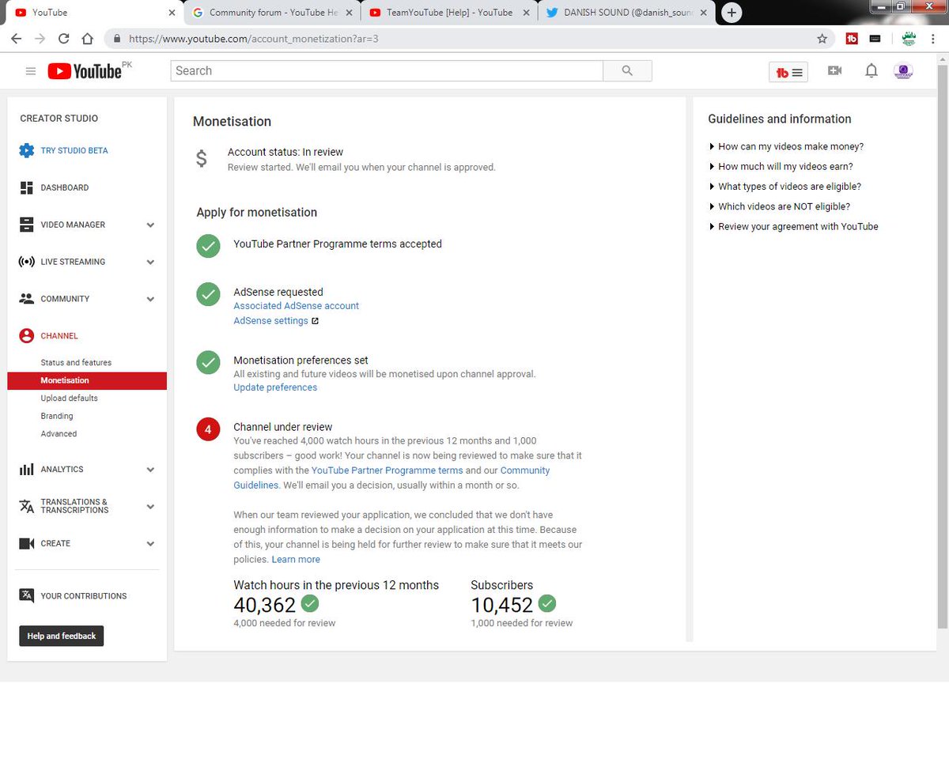949x759 pixels.
Task: Focus the YouTube search field
Action: (x=387, y=70)
